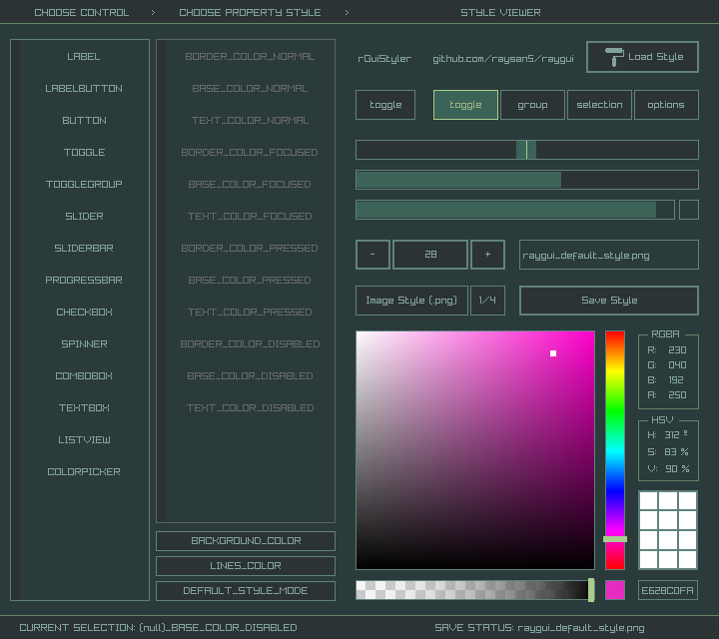Image resolution: width=719 pixels, height=639 pixels.
Task: Click the raygui_default_style.png text box
Action: click(608, 255)
